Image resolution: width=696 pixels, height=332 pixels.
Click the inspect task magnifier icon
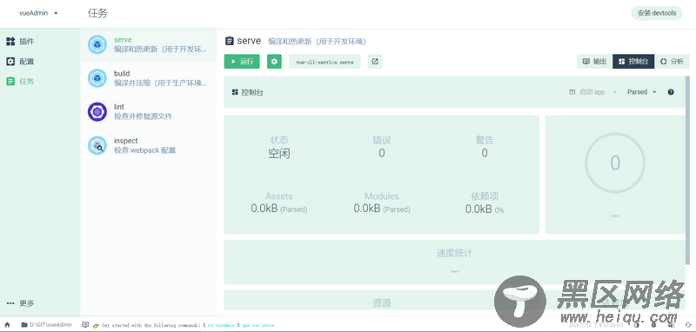[x=97, y=145]
